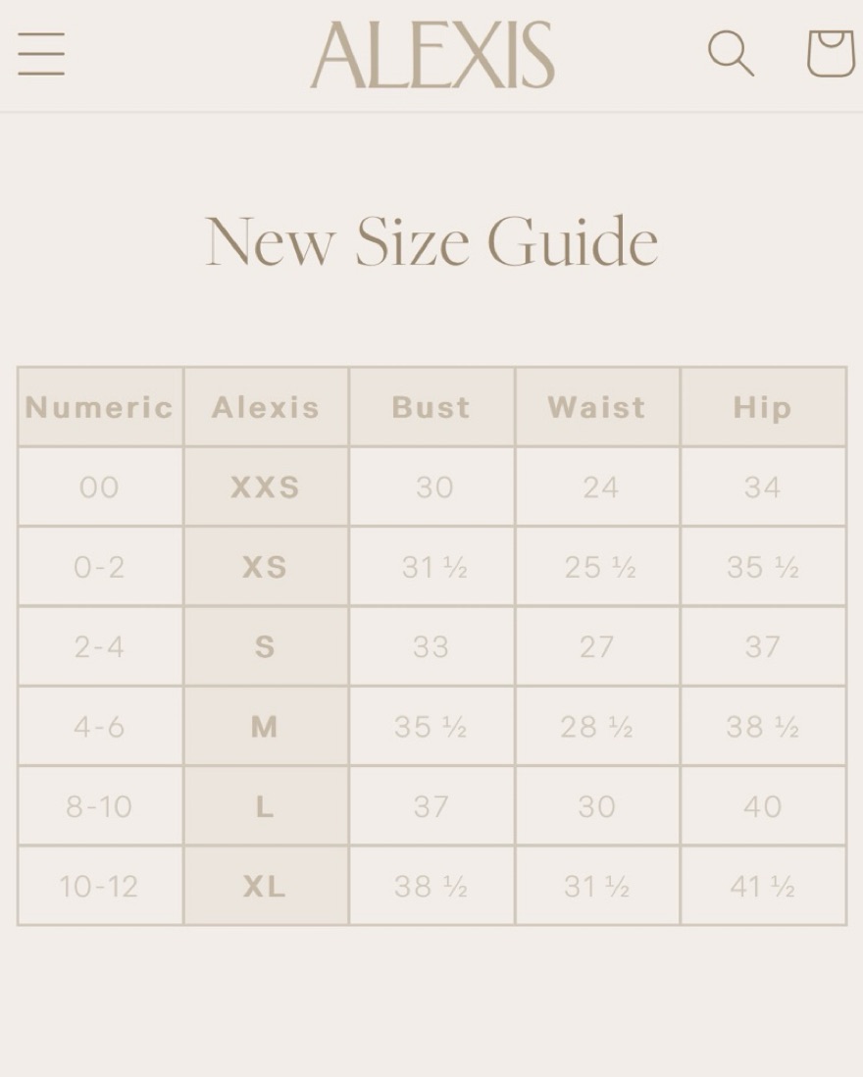
Task: Open the search magnifier icon
Action: tap(731, 53)
